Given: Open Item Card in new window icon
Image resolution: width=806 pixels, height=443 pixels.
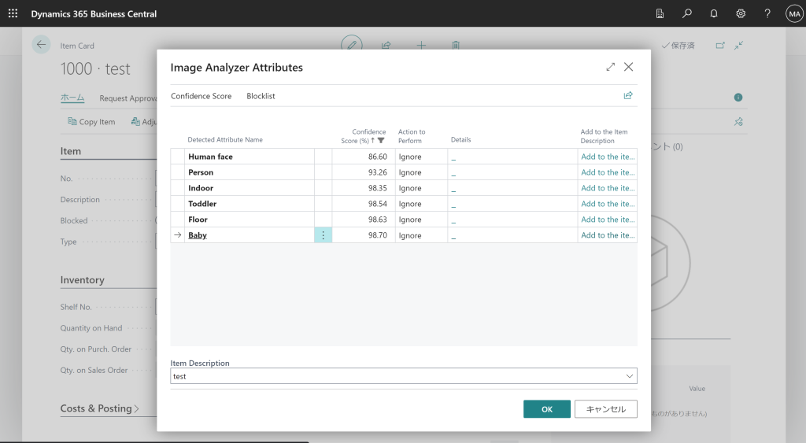Looking at the screenshot, I should point(720,45).
